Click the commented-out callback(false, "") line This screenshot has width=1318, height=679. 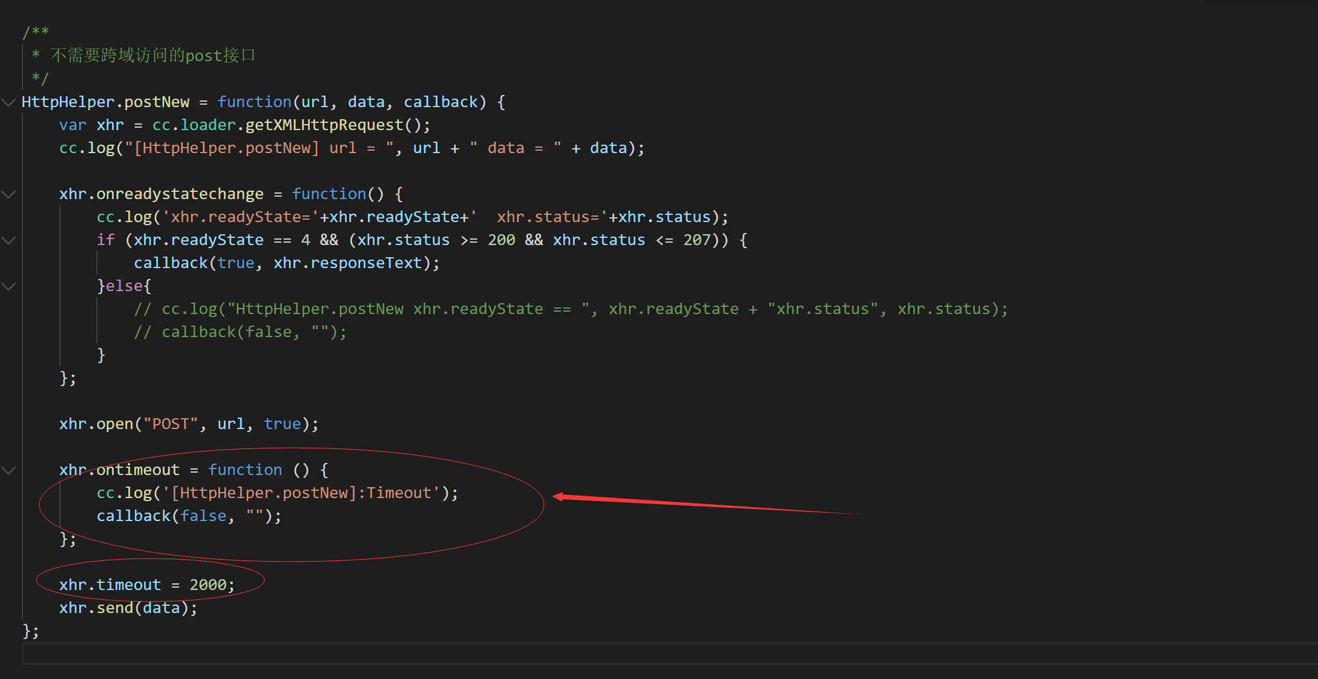240,332
